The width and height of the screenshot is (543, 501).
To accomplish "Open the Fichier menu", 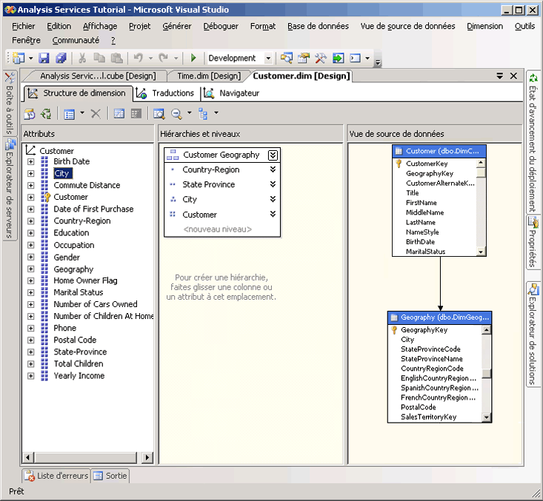I will (24, 27).
